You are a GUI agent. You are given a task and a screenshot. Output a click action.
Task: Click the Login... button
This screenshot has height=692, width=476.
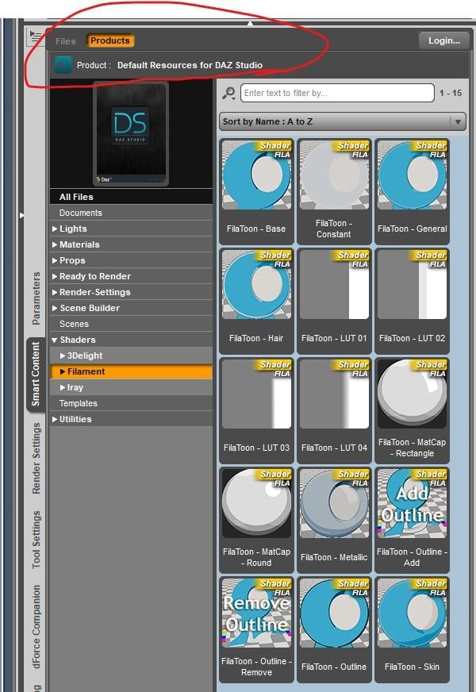coord(444,40)
